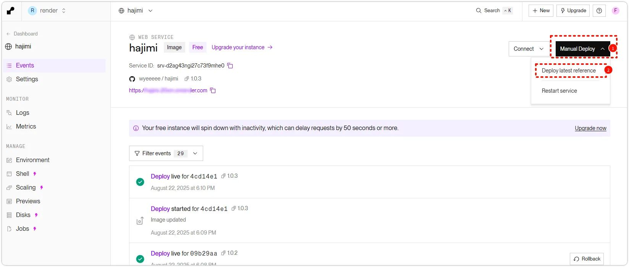Screen dimensions: 629x267
Task: Click the New button
Action: pyautogui.click(x=541, y=11)
